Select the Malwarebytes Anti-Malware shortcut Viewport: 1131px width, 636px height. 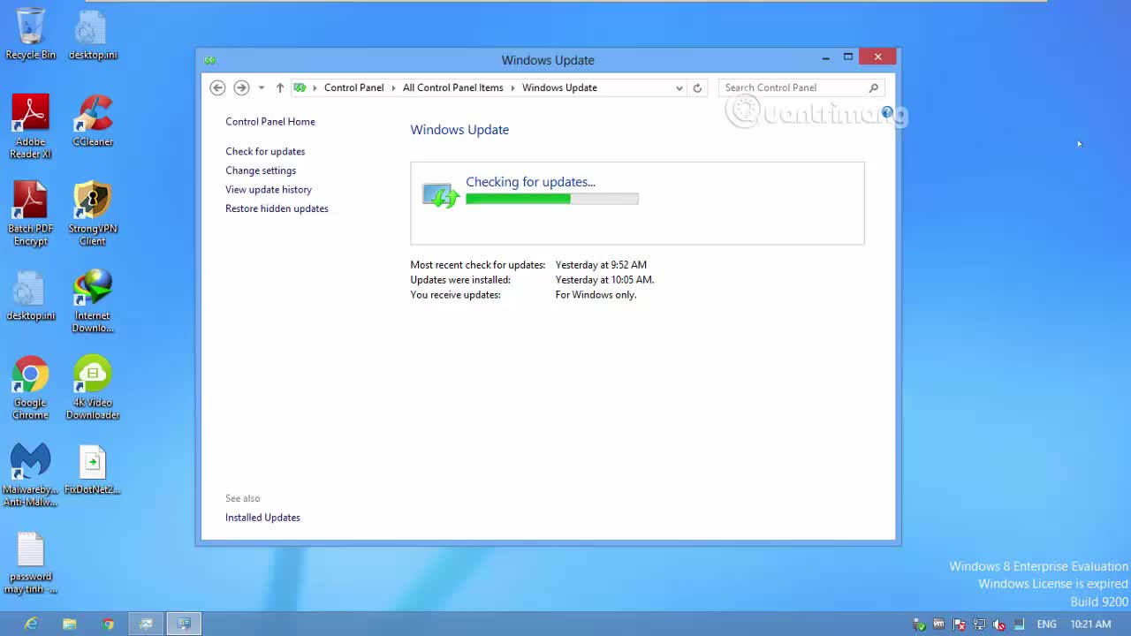30,475
